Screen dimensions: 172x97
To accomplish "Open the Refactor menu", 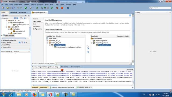I will point(27,5).
